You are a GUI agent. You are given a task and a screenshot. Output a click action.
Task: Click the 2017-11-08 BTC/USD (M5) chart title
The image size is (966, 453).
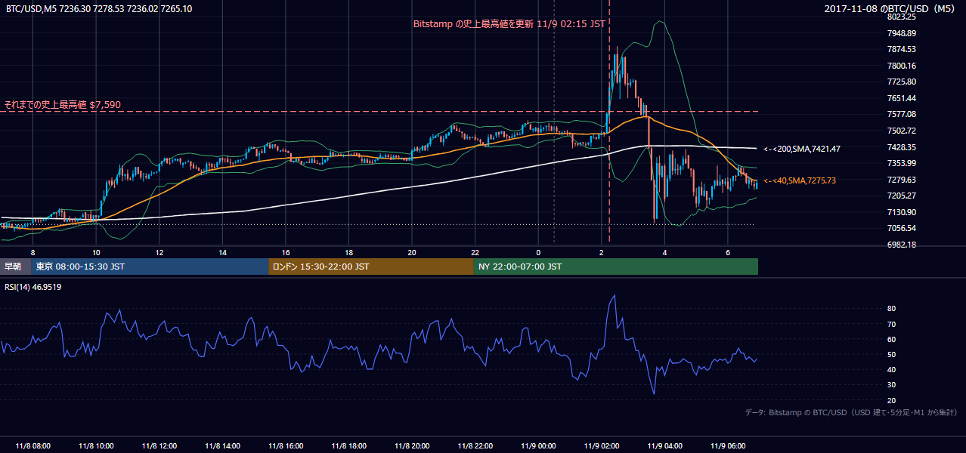coord(891,9)
